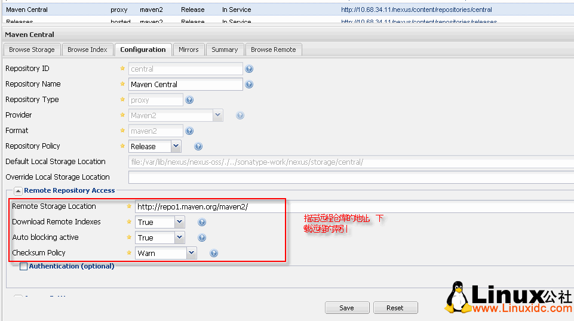Open help icon for Checksum Policy
Viewport: 574px width, 321px height.
click(214, 253)
